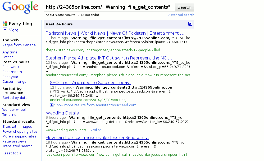
Task: Click About 9,600 results text
Action: [72, 15]
